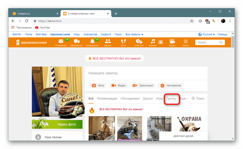Reload the page with the refresh icon
The width and height of the screenshot is (243, 149).
27,21
